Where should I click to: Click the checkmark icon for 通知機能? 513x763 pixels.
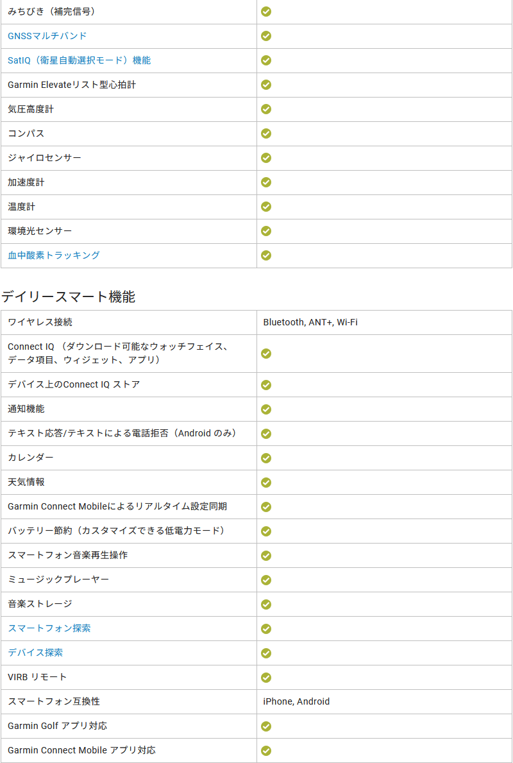[x=266, y=409]
